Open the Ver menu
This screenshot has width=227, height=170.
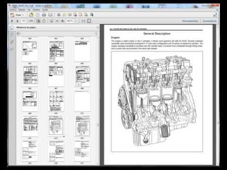29,10
